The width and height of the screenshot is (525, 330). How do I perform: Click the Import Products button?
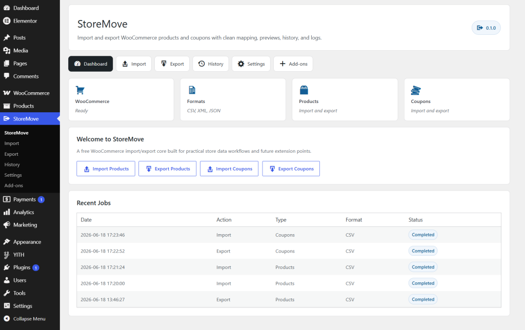tap(106, 169)
